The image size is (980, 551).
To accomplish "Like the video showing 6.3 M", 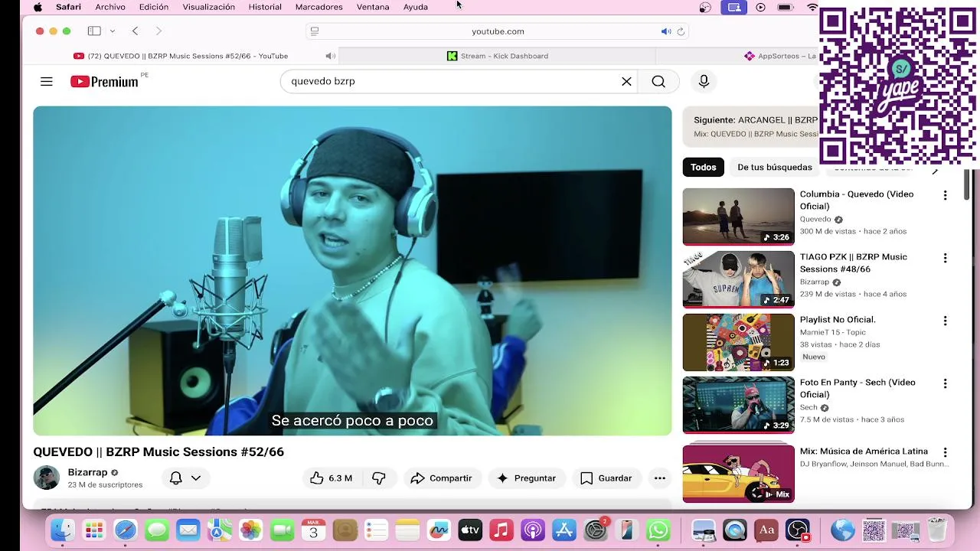I will 332,478.
